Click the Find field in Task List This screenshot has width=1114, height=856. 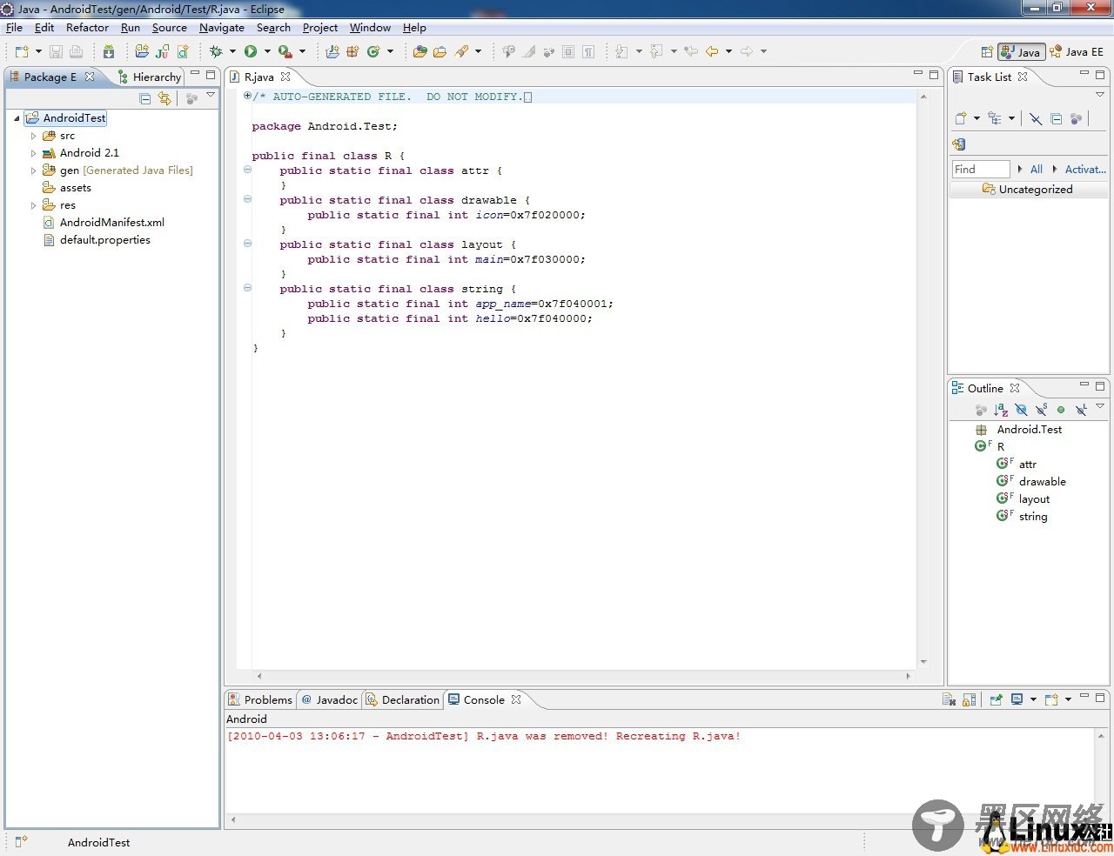981,170
